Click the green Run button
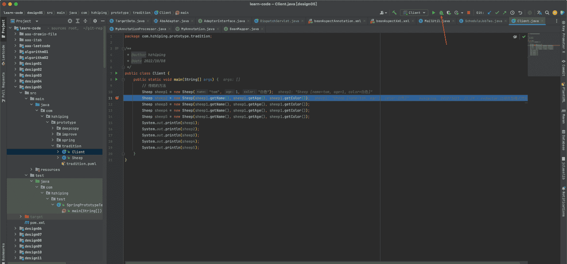This screenshot has width=567, height=264. coord(434,13)
